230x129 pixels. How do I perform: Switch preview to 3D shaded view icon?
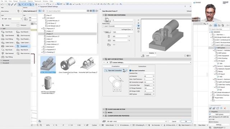pyautogui.click(x=138, y=25)
